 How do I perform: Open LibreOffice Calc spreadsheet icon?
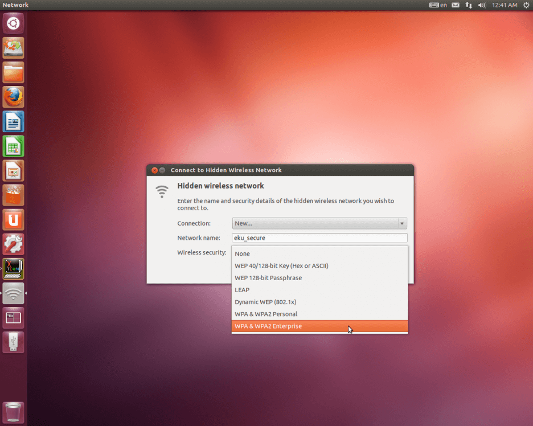pos(13,146)
